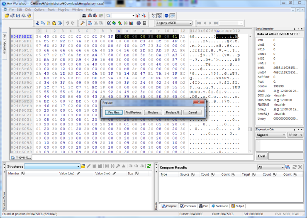Switch to the Checksum results tab

pyautogui.click(x=188, y=206)
